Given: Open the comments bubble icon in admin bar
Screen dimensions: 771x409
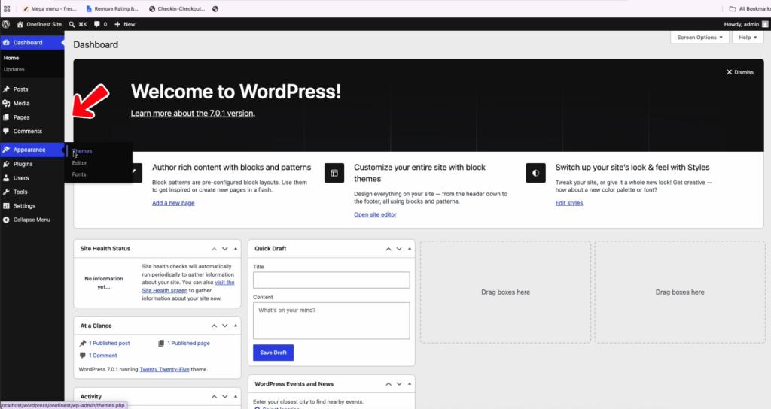Looking at the screenshot, I should point(97,24).
